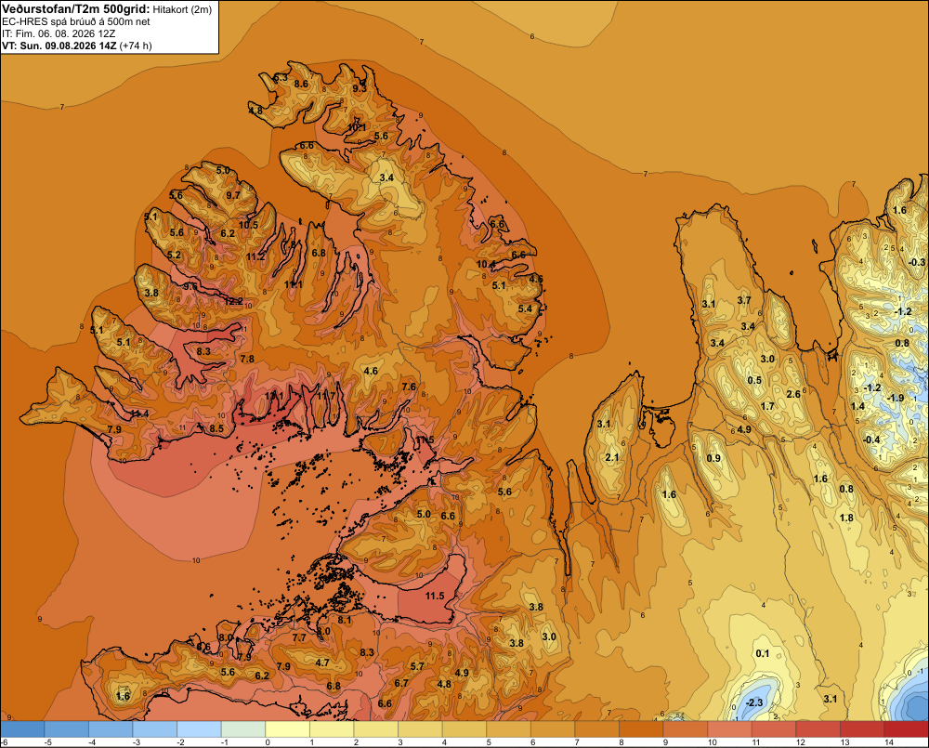Click the darkest red swatch above 14 in legend
The width and height of the screenshot is (929, 748).
point(906,728)
